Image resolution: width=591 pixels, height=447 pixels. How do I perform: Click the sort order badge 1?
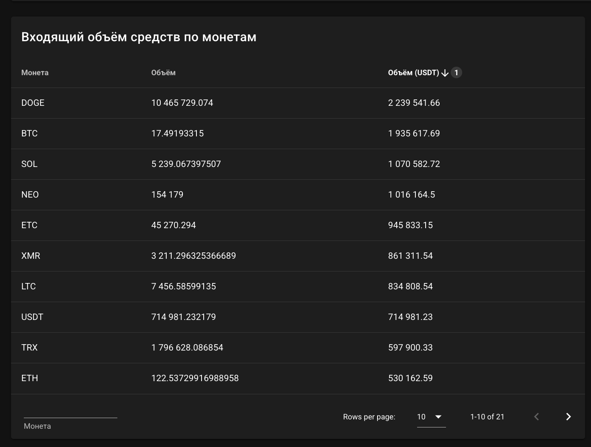point(456,73)
